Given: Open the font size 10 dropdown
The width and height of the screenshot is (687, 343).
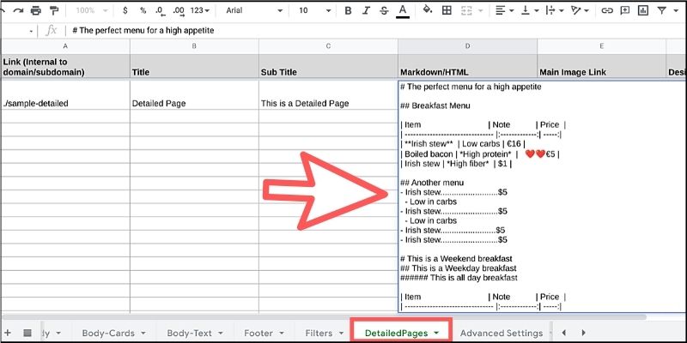Looking at the screenshot, I should pos(313,11).
